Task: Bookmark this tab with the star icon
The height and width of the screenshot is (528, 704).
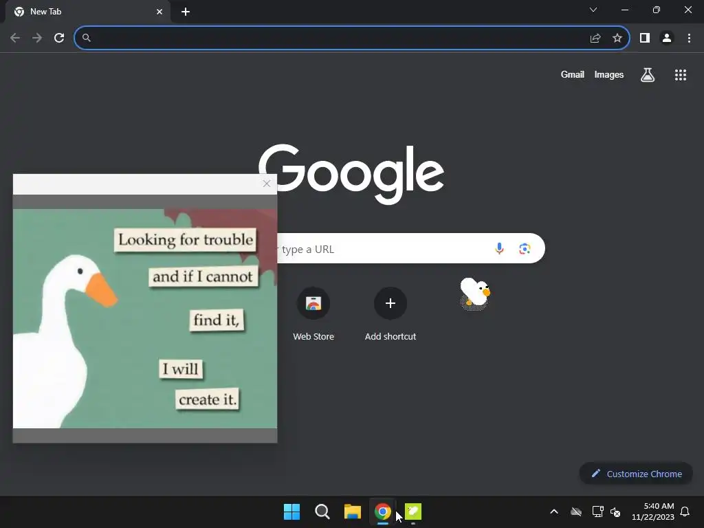Action: pos(617,38)
